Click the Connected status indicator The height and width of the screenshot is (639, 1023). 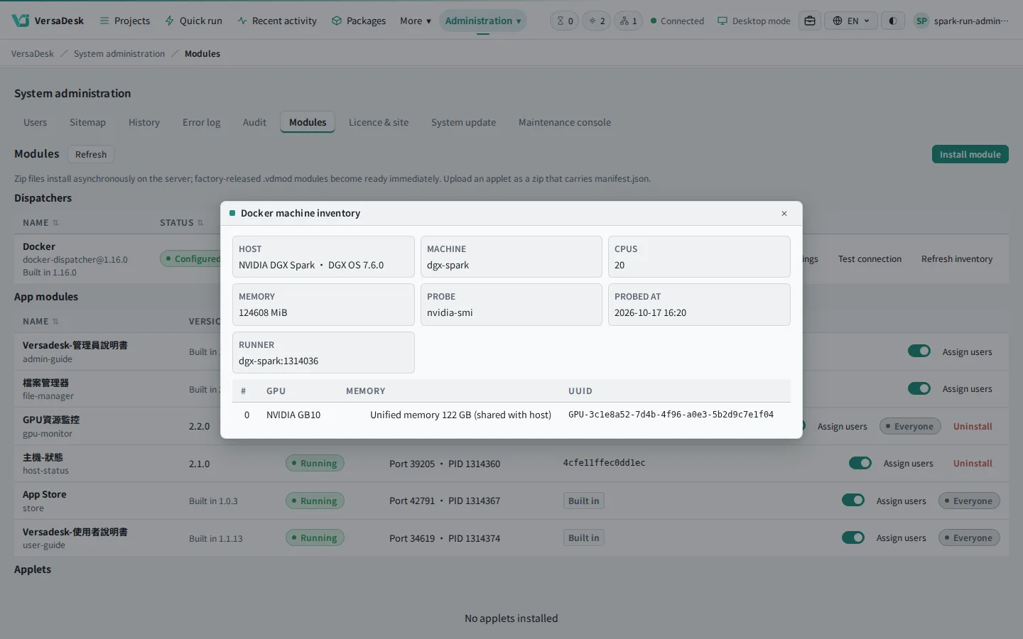click(x=677, y=21)
